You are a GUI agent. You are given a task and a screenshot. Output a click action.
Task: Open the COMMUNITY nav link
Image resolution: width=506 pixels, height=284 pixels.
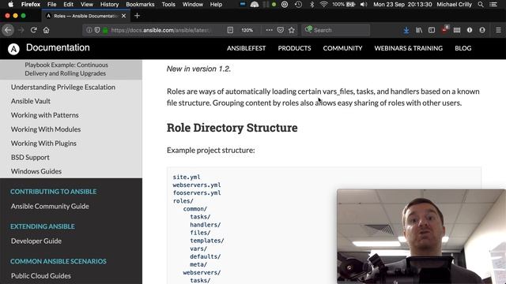pos(342,48)
